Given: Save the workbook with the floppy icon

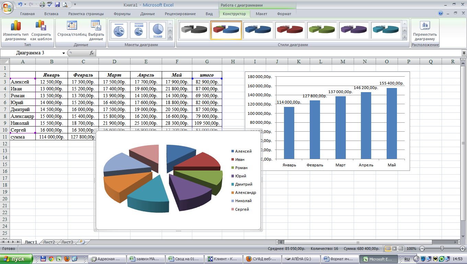Looking at the screenshot, I should click(57, 5).
